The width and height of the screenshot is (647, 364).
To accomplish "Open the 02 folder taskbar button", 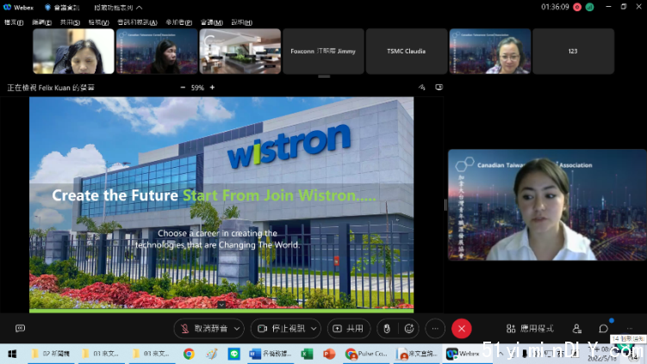I will (x=51, y=354).
